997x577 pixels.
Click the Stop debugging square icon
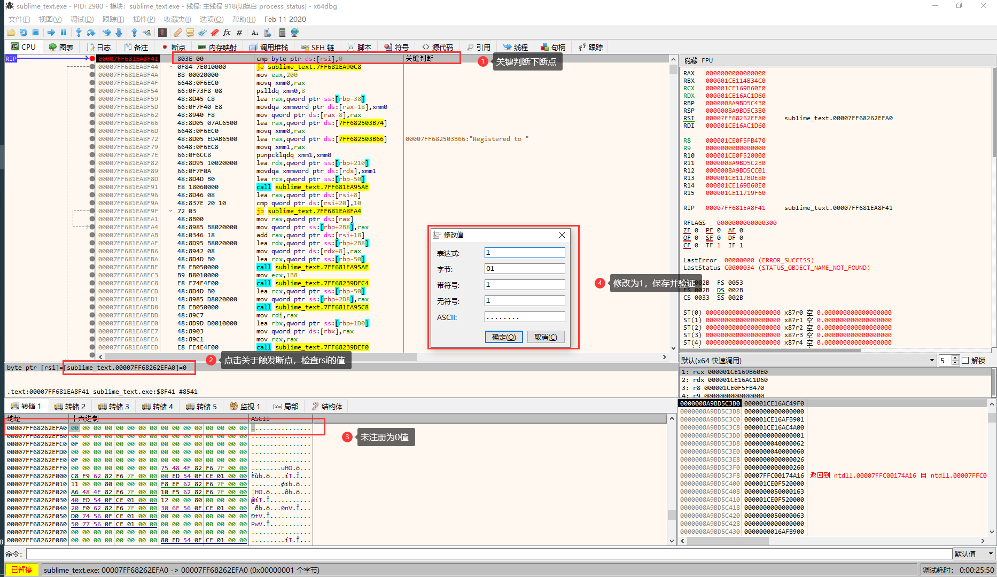coord(35,33)
